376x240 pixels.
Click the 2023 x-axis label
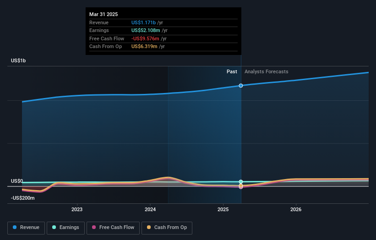(x=77, y=210)
